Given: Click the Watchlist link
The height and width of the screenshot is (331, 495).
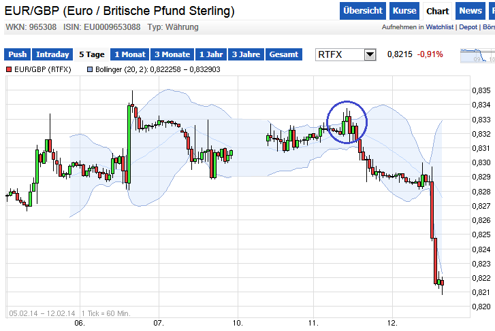Looking at the screenshot, I should coord(441,27).
